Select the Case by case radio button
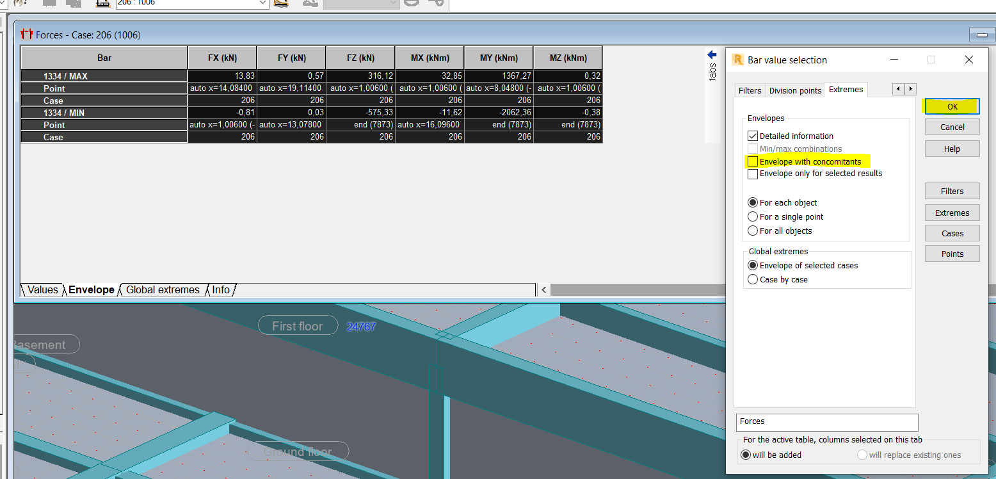The height and width of the screenshot is (479, 996). click(x=753, y=279)
